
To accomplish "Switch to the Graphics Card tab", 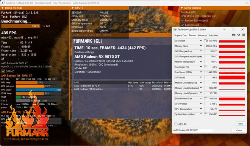I will click(x=180, y=35).
